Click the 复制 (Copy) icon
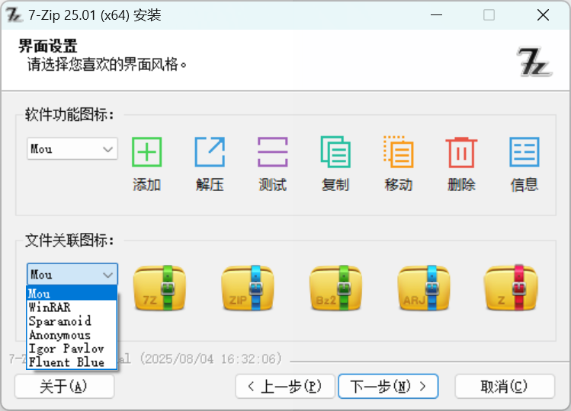The height and width of the screenshot is (411, 571). tap(335, 152)
